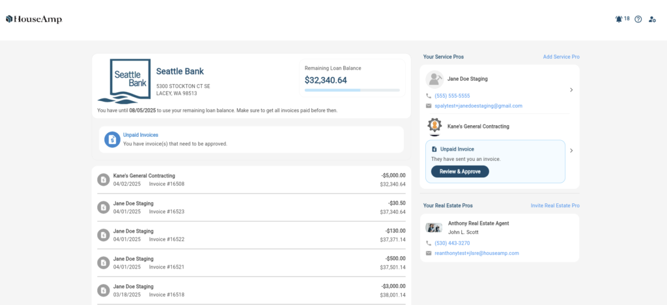Open the user account settings icon
The height and width of the screenshot is (305, 667).
pos(653,19)
